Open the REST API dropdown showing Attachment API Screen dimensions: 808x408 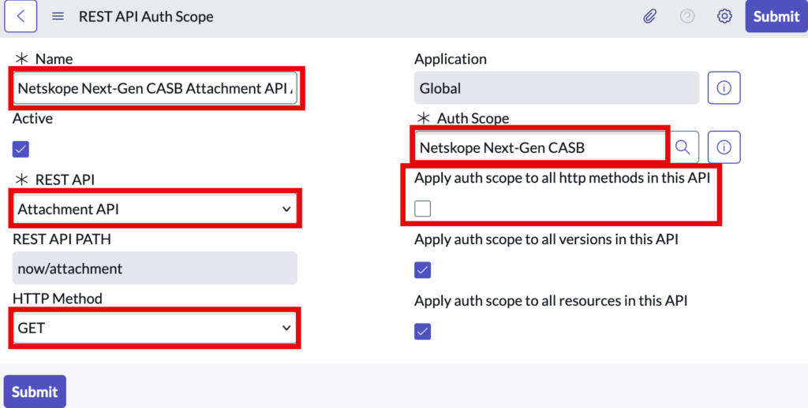155,209
